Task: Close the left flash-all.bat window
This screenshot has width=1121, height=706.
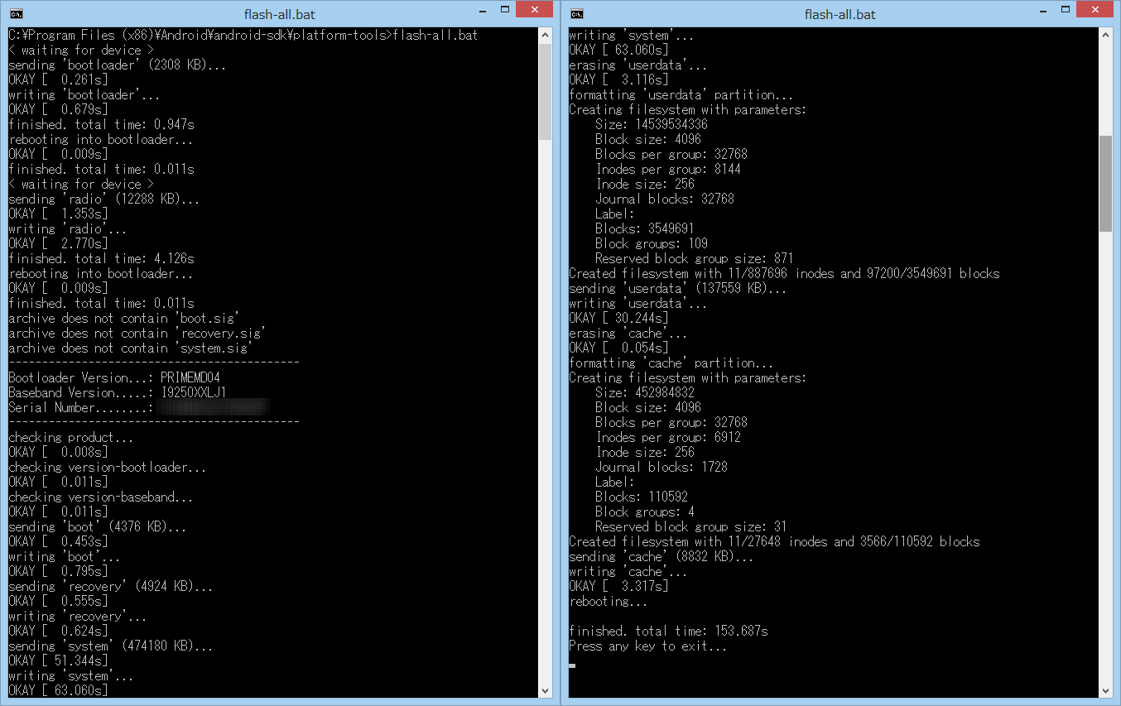Action: tap(533, 11)
